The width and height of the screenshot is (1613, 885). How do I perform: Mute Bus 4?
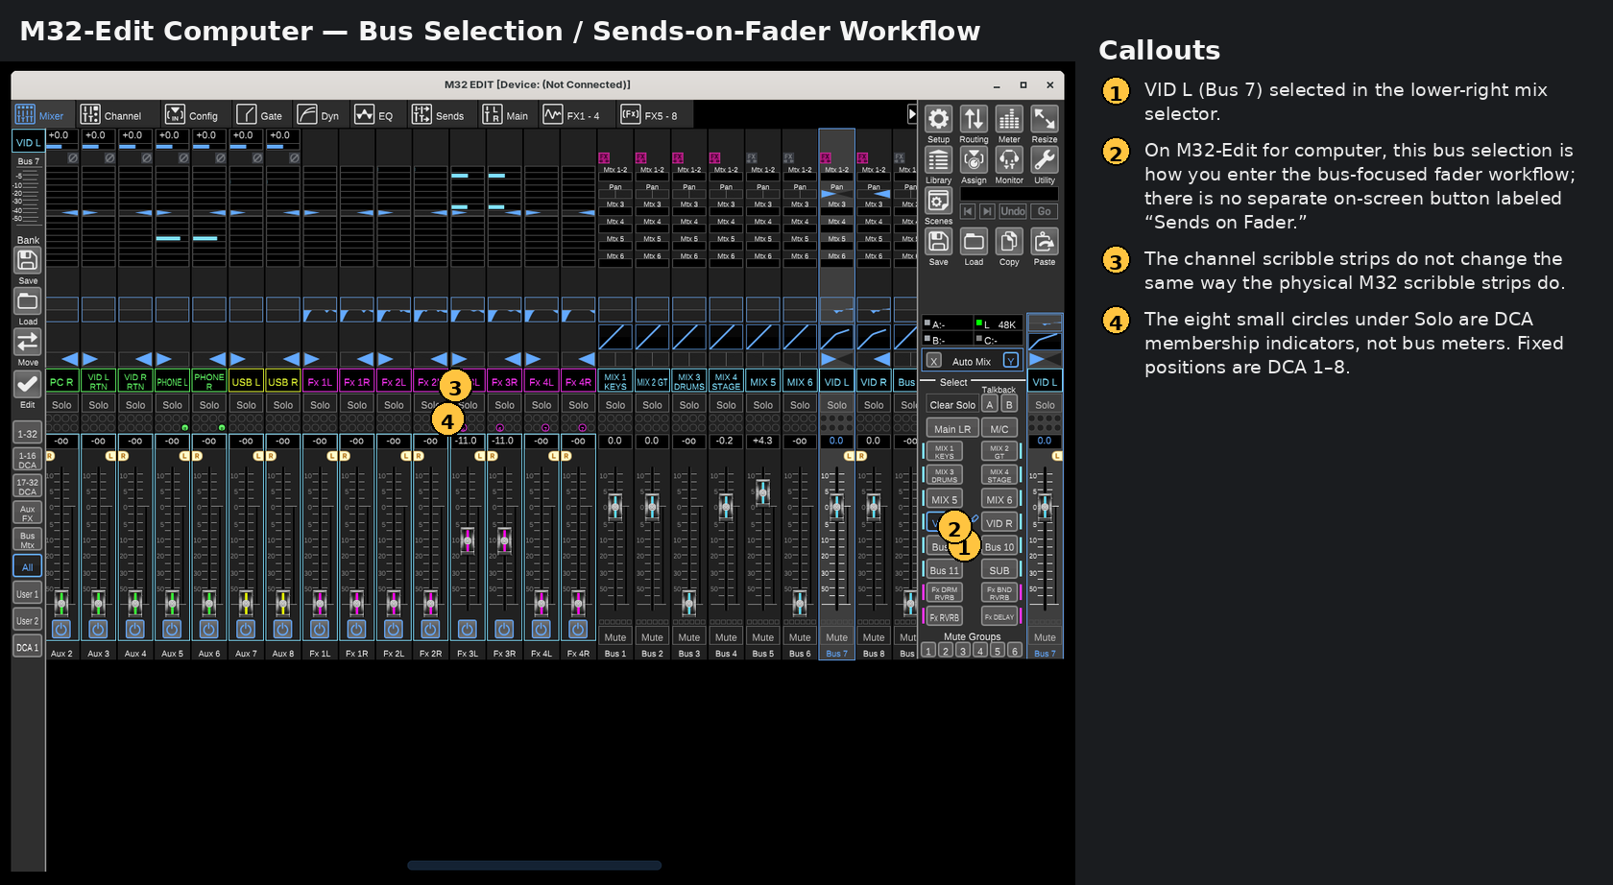tap(726, 637)
